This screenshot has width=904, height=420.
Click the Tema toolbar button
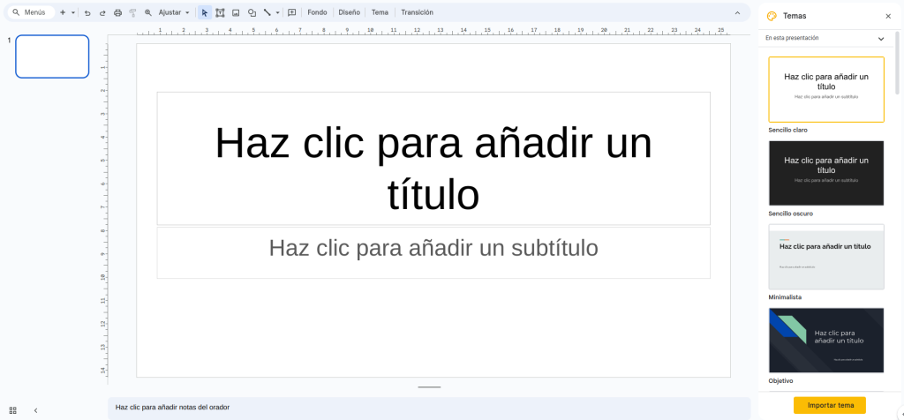(380, 12)
